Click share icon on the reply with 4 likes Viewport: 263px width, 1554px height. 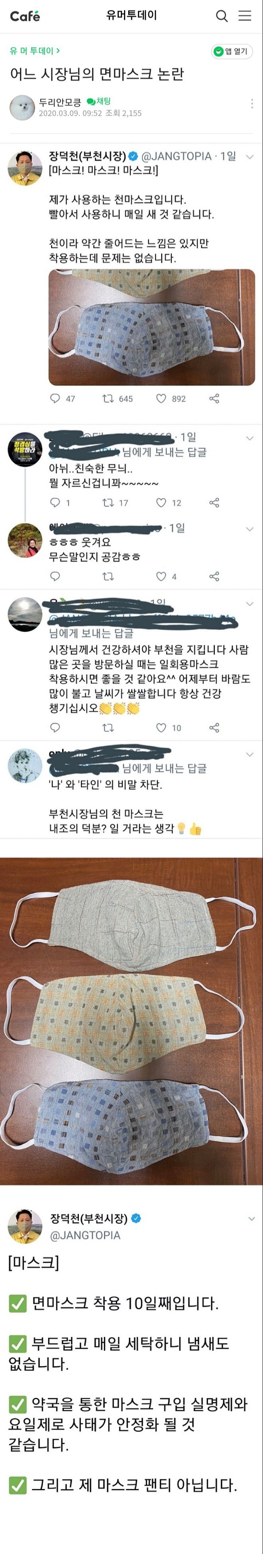click(214, 577)
